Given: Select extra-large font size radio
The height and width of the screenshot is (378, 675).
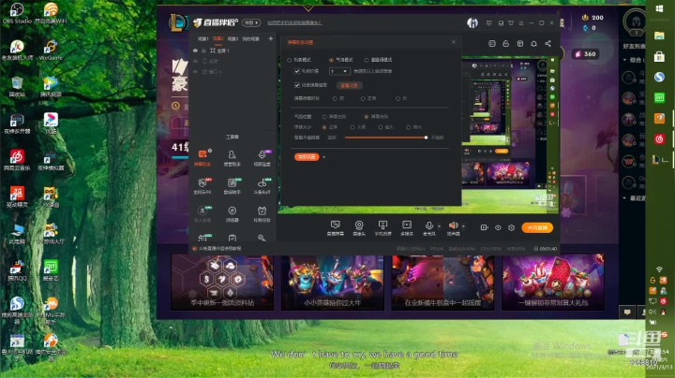Looking at the screenshot, I should pos(408,127).
